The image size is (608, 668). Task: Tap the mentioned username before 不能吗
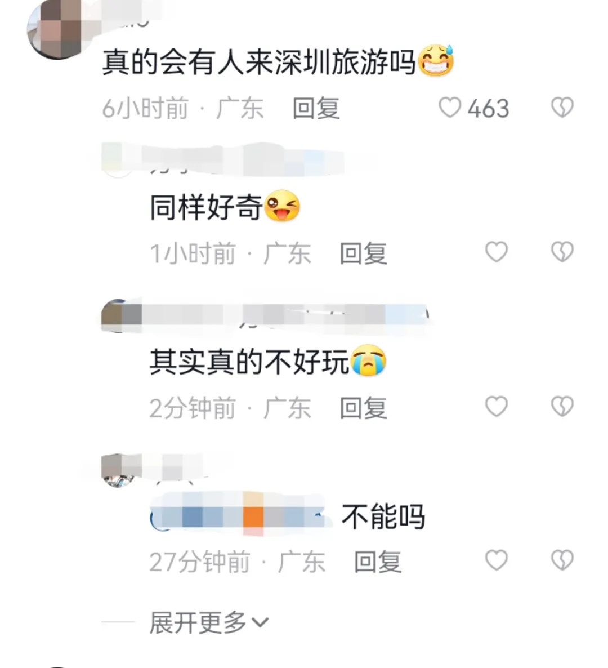[x=242, y=516]
